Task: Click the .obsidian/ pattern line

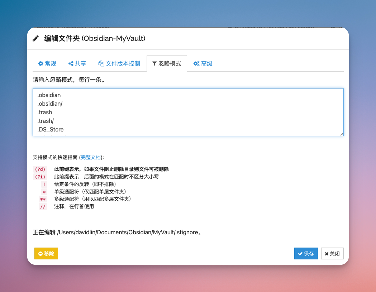Action: pos(50,104)
